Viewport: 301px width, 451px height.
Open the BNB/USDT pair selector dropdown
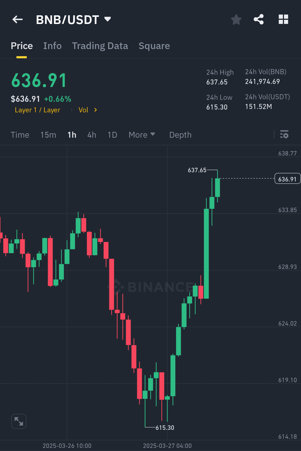[x=108, y=19]
